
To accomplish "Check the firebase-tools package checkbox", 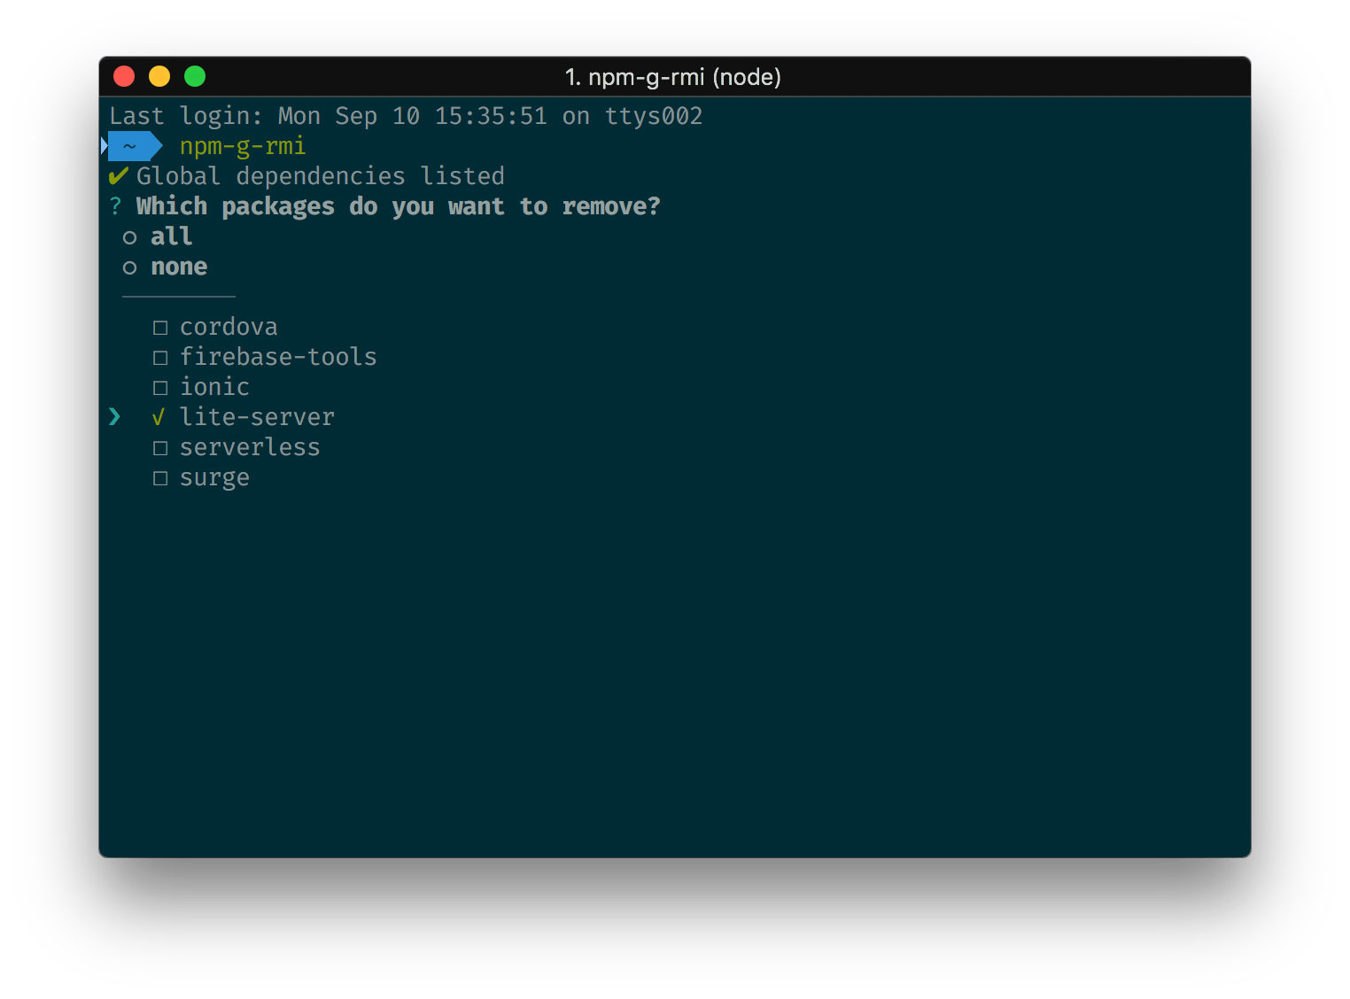I will [x=160, y=357].
